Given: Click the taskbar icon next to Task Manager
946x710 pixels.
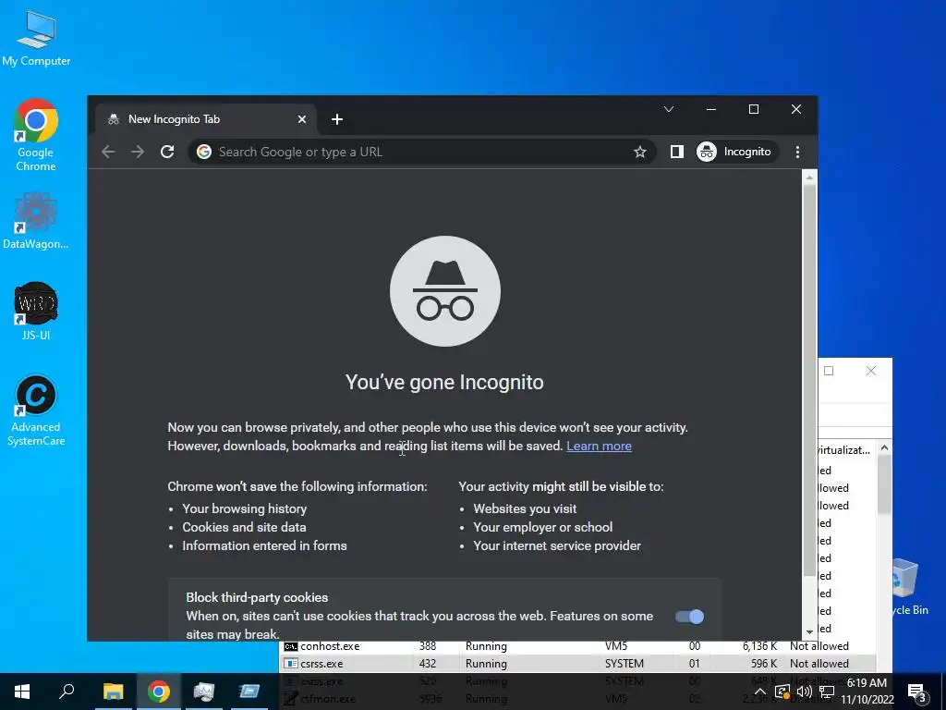Looking at the screenshot, I should coord(249,692).
